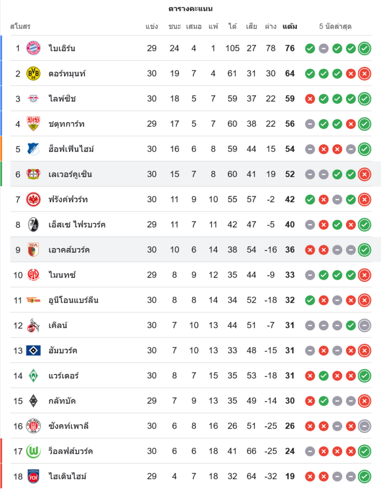
Task: Select the อูนีโอนแบร์ลีน team name
Action: pos(73,300)
